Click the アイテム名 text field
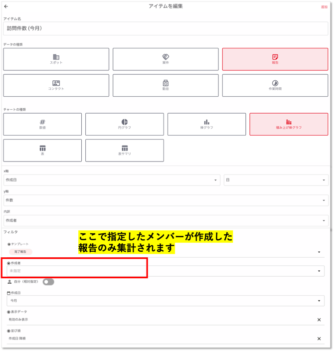The height and width of the screenshot is (351, 334). coord(166,28)
